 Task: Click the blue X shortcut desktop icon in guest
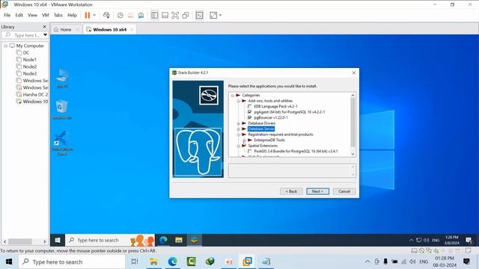[x=62, y=143]
